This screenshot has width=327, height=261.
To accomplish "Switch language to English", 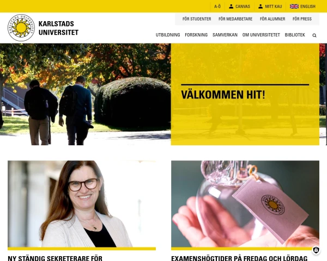I will pyautogui.click(x=307, y=7).
